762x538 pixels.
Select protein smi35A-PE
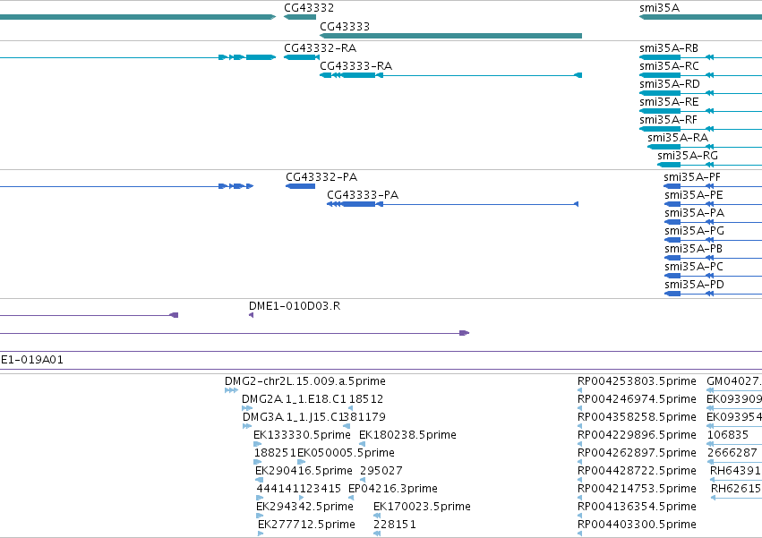click(694, 195)
